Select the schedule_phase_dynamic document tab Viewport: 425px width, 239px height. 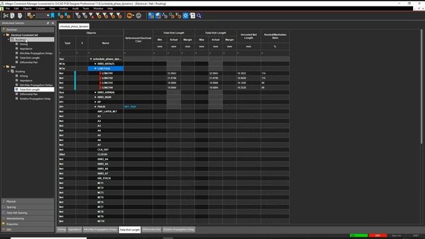coord(74,27)
